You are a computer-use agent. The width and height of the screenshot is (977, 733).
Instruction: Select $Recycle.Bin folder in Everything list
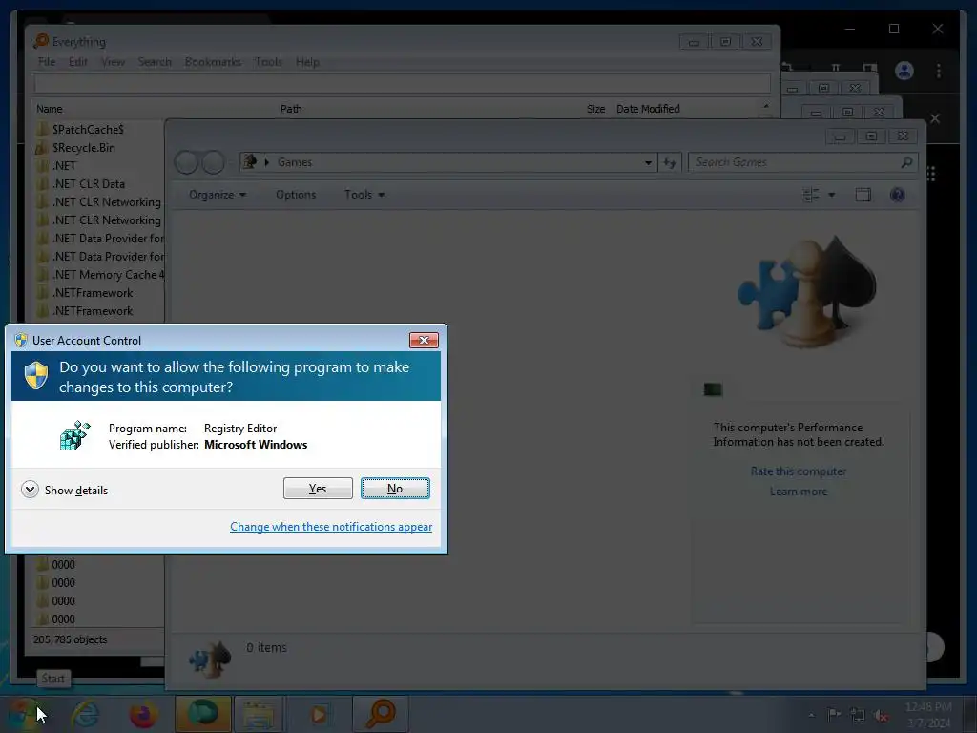[x=84, y=148]
